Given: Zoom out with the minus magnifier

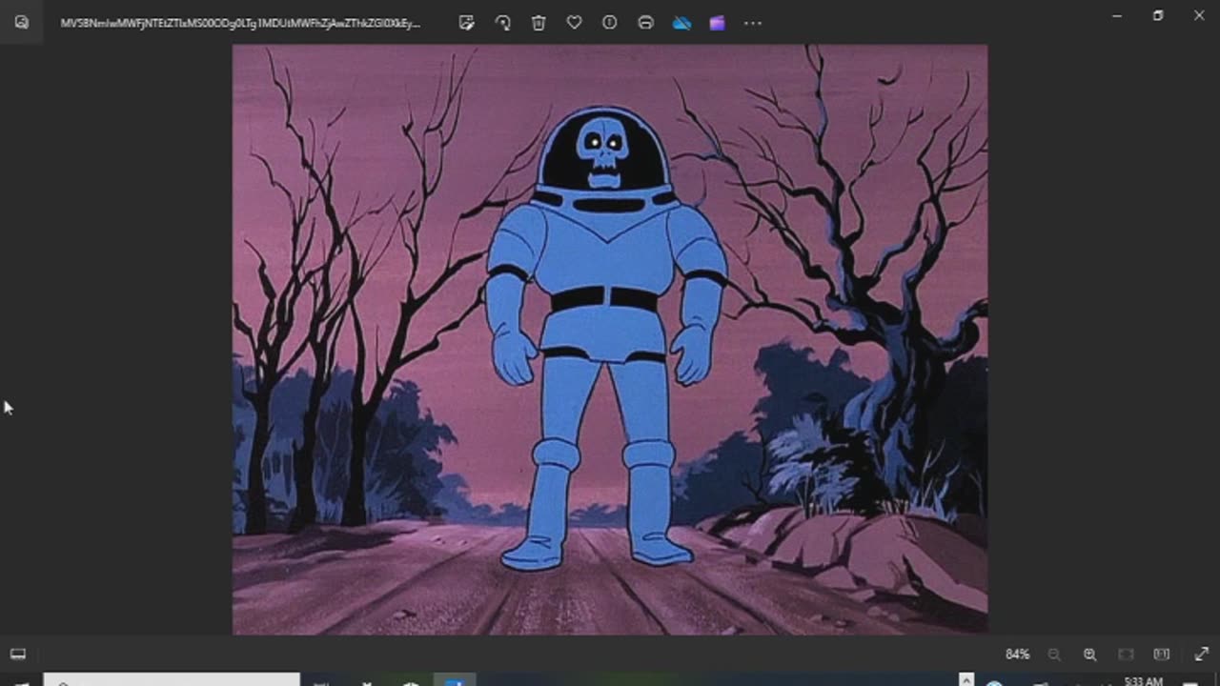Looking at the screenshot, I should 1054,655.
